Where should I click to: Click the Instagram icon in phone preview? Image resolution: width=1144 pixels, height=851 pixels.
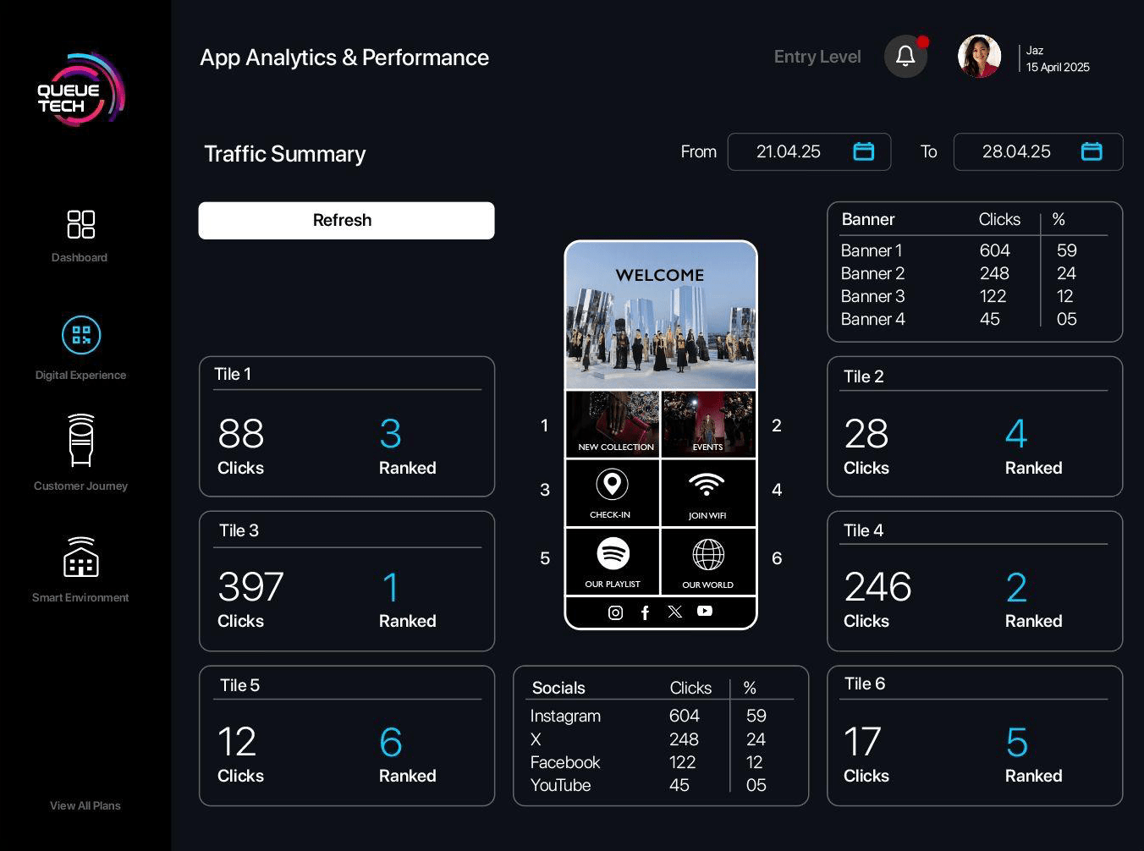pyautogui.click(x=615, y=612)
